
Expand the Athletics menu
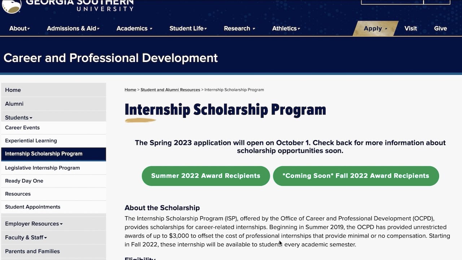point(286,29)
